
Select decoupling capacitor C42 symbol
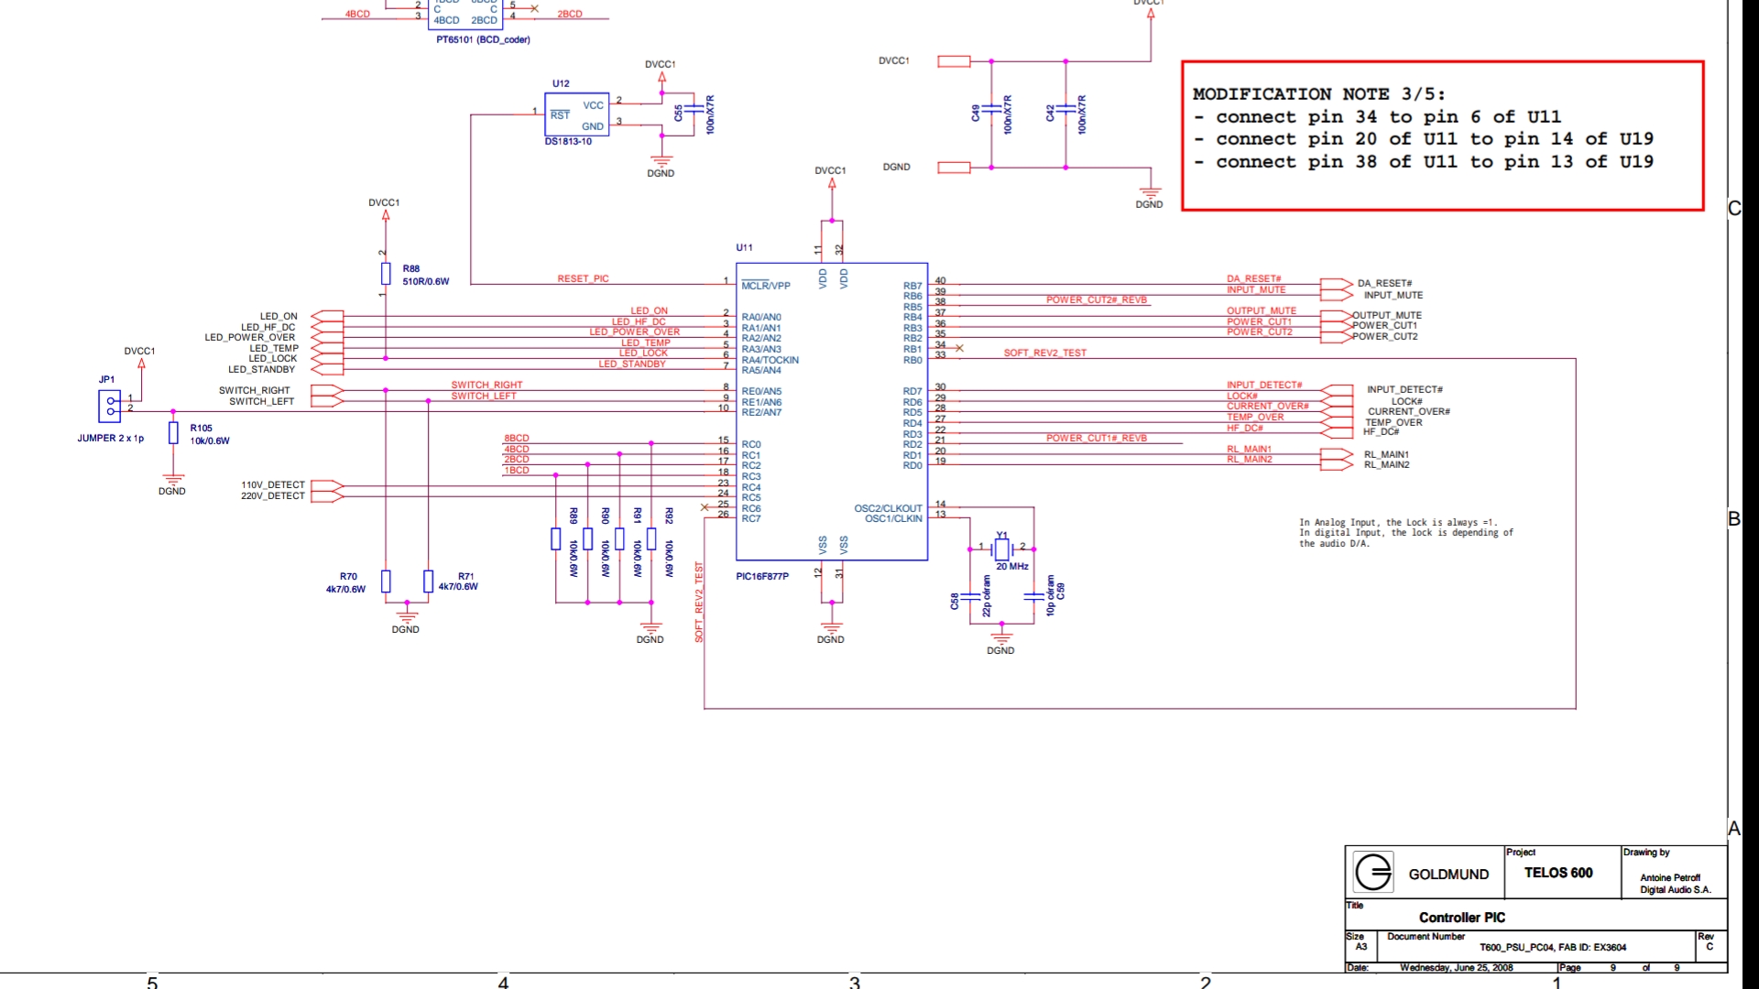point(1065,111)
